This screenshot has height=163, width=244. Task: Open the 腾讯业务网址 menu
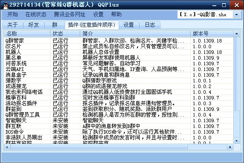pyautogui.click(x=69, y=14)
